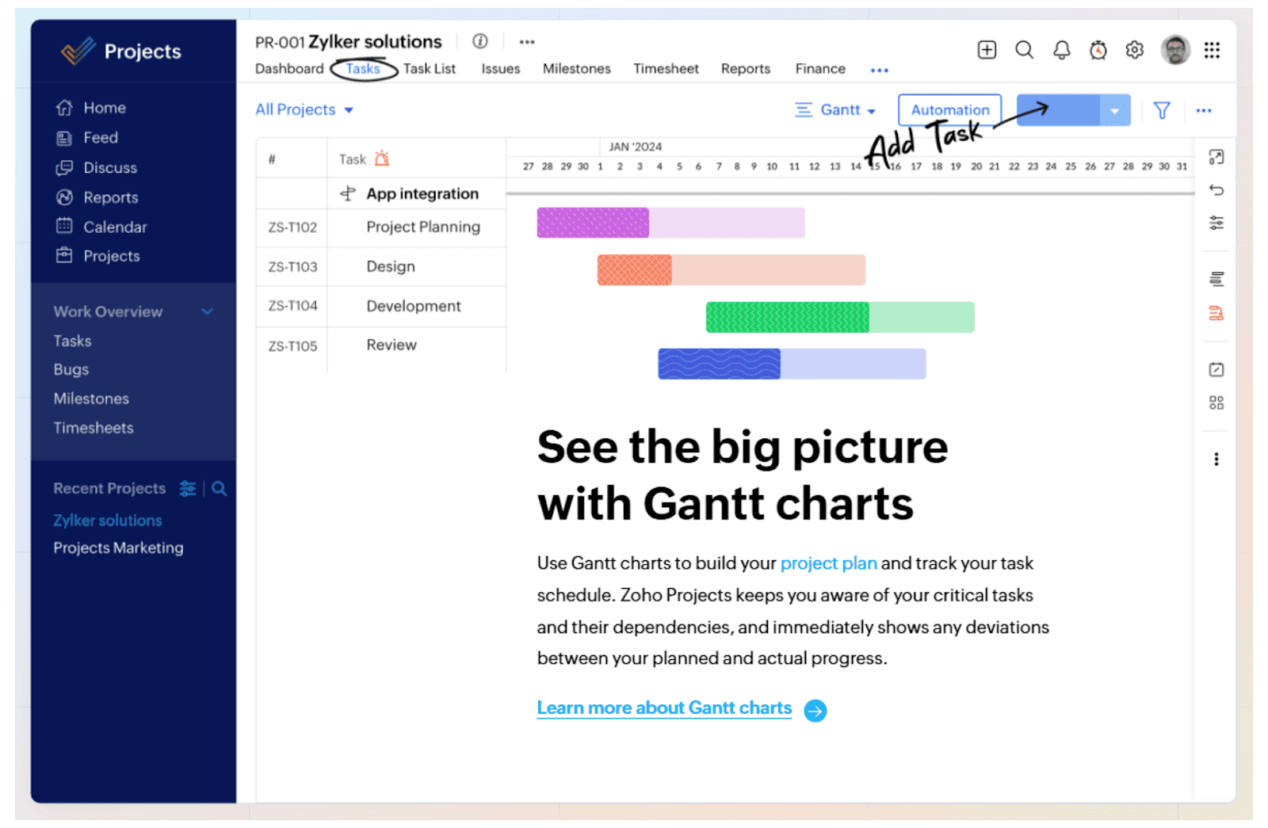Click the project info icon
The width and height of the screenshot is (1268, 828).
[x=480, y=41]
